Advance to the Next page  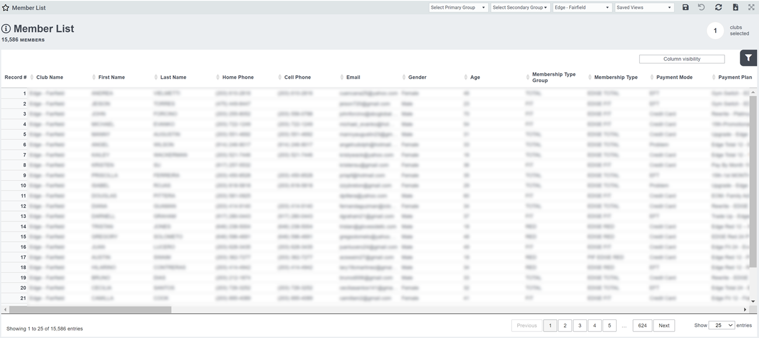coord(664,325)
